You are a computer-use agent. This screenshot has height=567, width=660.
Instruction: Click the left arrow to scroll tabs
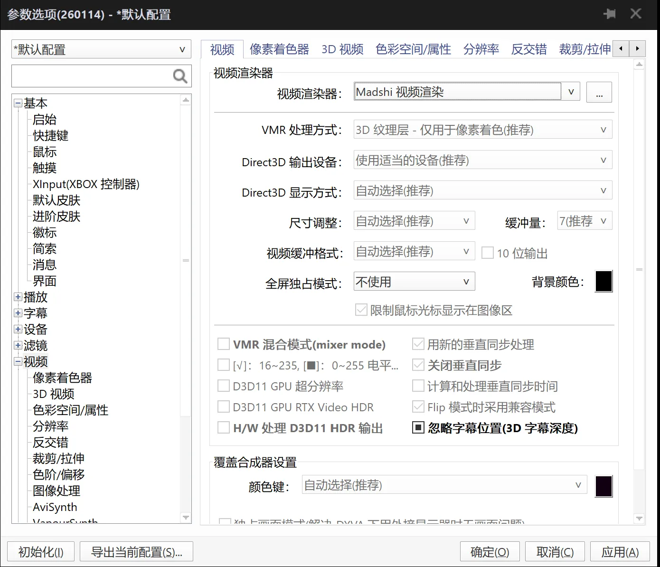[621, 48]
